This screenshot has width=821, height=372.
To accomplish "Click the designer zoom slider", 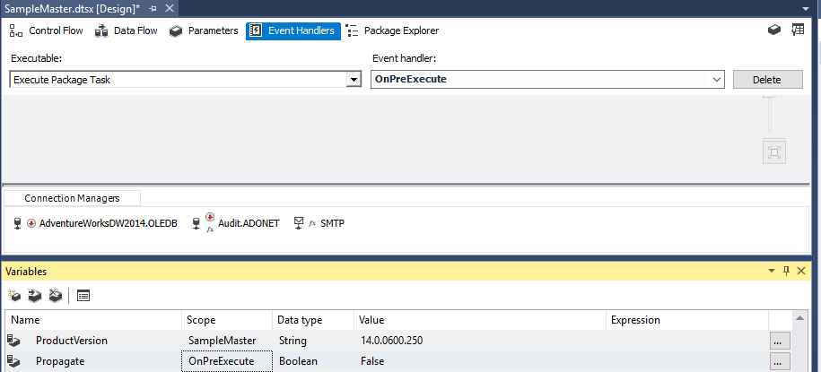I will (769, 114).
